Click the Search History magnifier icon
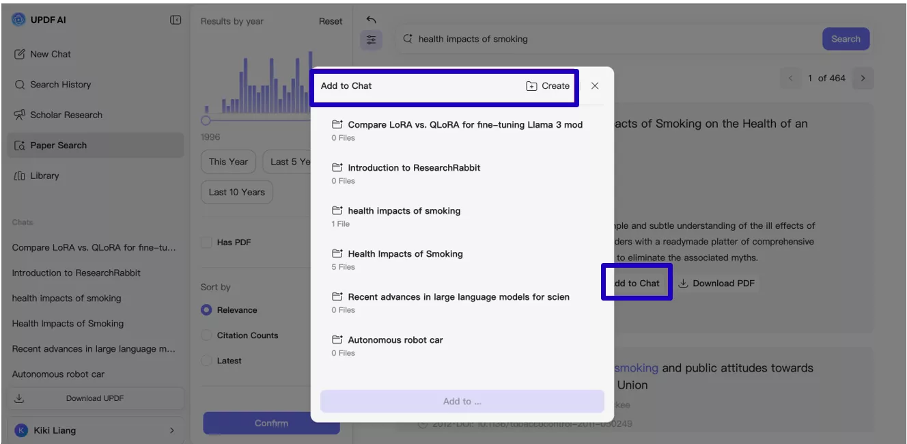This screenshot has height=444, width=907. (19, 85)
